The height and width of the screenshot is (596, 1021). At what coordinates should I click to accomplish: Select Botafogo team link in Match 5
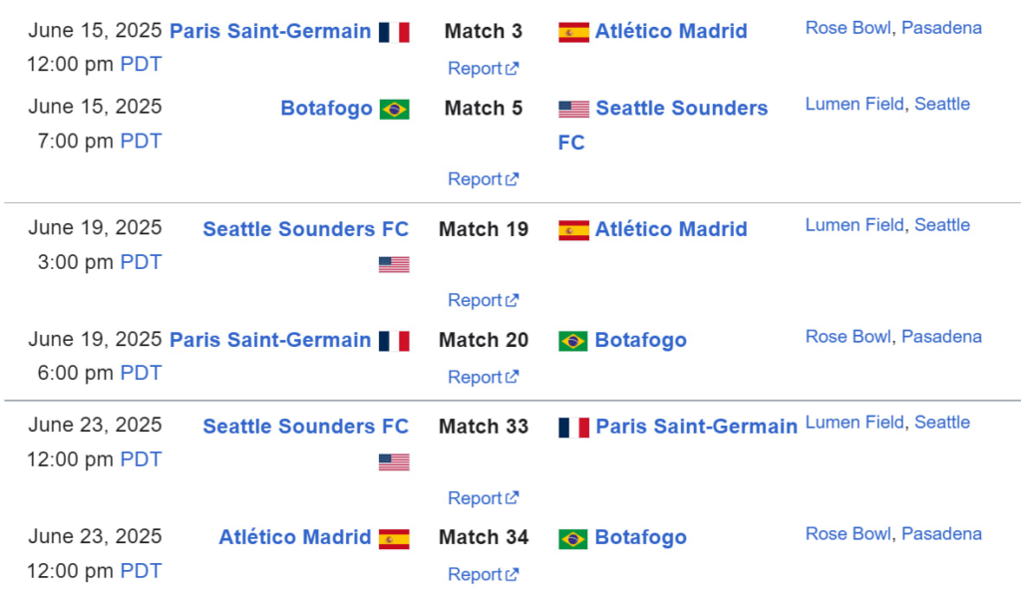click(x=326, y=108)
